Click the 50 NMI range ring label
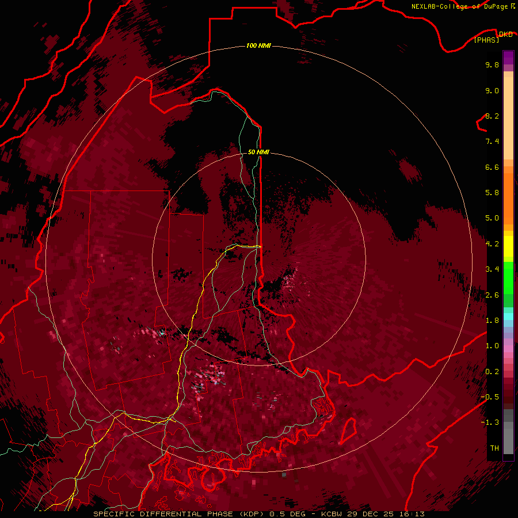 click(258, 152)
